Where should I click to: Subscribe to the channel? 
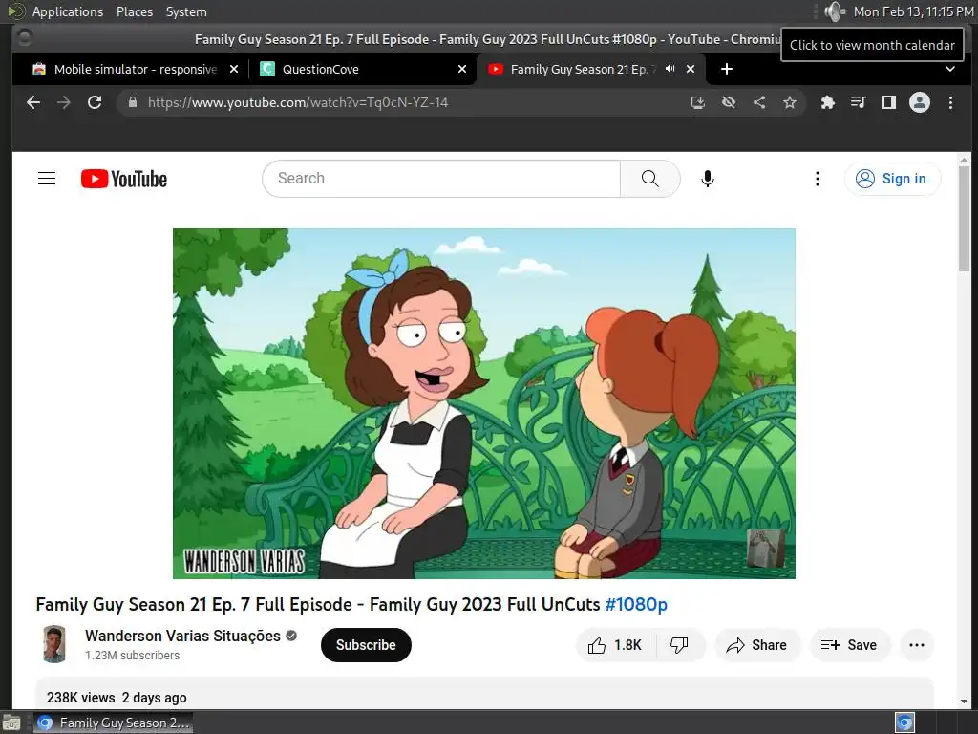(366, 645)
